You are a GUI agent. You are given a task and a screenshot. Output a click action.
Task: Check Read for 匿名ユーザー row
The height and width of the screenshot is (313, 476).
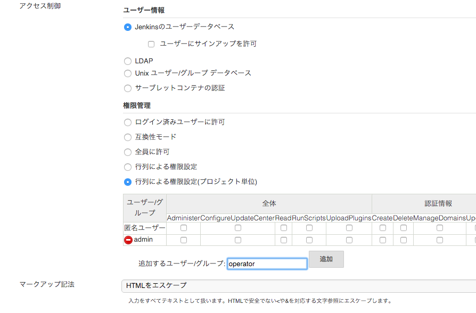(x=284, y=228)
